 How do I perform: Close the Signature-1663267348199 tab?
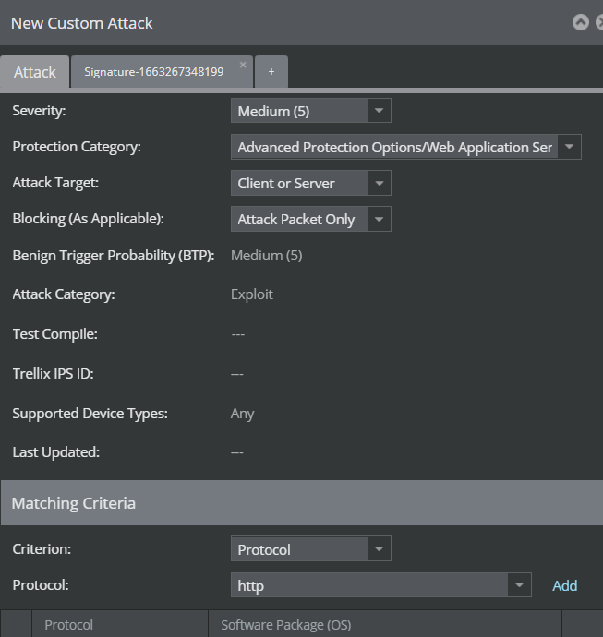(243, 65)
